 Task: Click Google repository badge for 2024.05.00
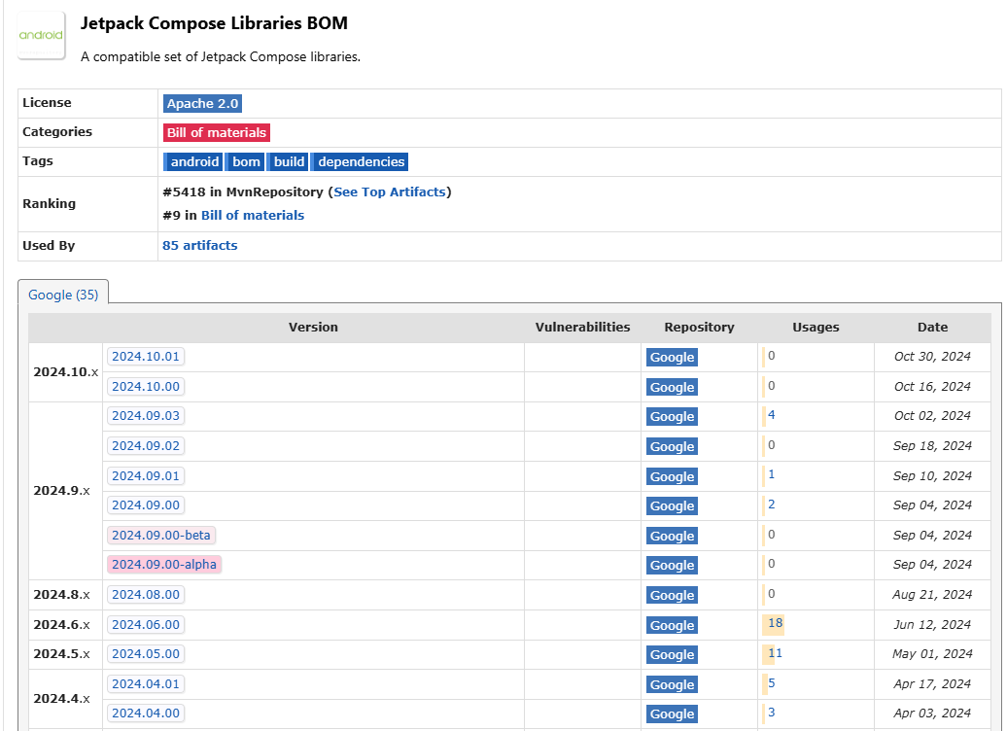(x=672, y=654)
